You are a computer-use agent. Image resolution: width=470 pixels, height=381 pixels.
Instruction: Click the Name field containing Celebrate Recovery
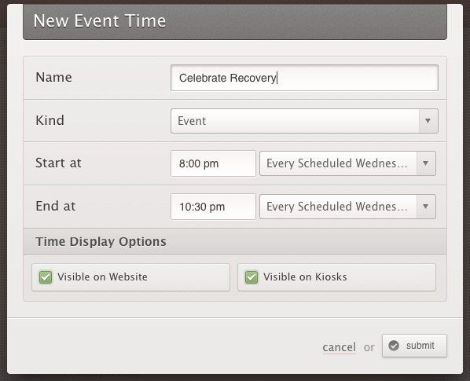pyautogui.click(x=304, y=78)
